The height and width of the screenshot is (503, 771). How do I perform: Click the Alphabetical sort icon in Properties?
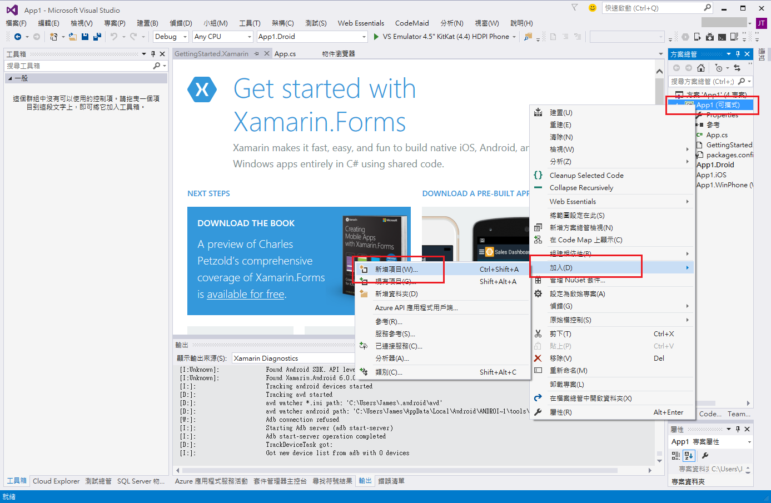(689, 455)
